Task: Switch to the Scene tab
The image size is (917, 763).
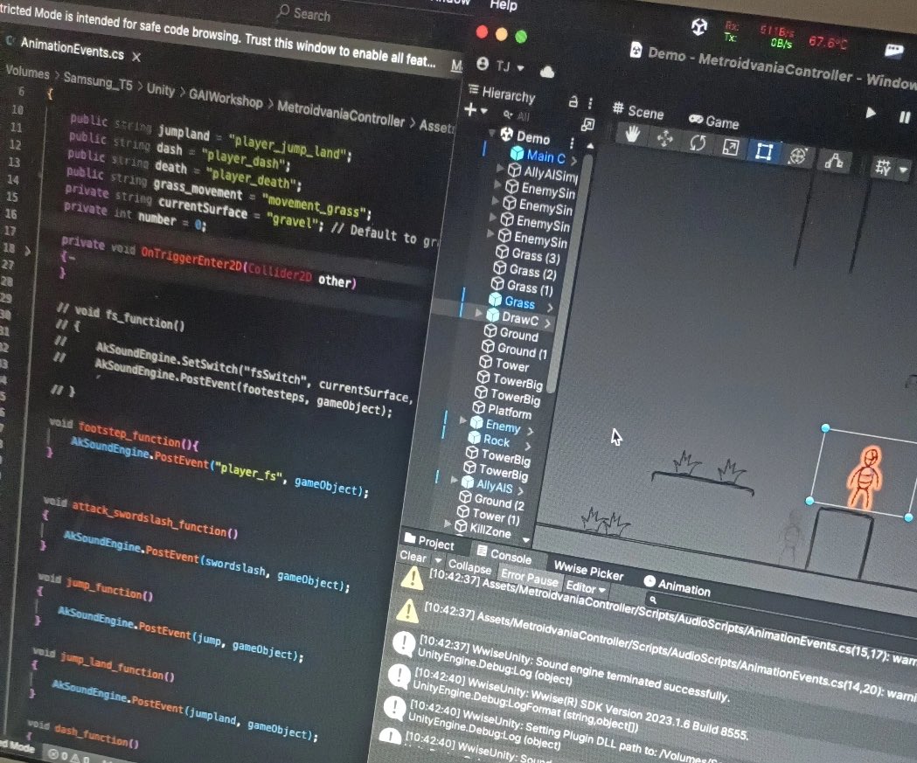Action: coord(638,110)
